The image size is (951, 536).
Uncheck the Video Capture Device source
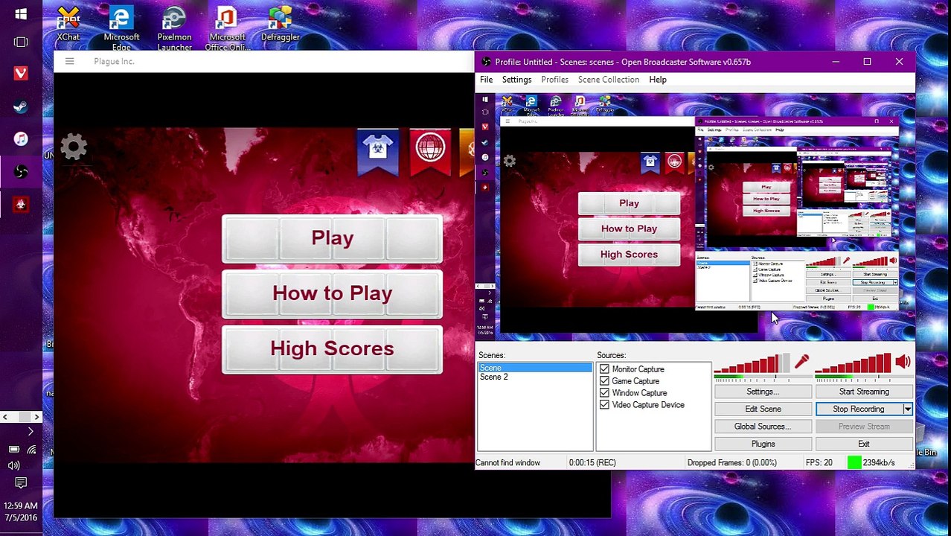tap(604, 405)
